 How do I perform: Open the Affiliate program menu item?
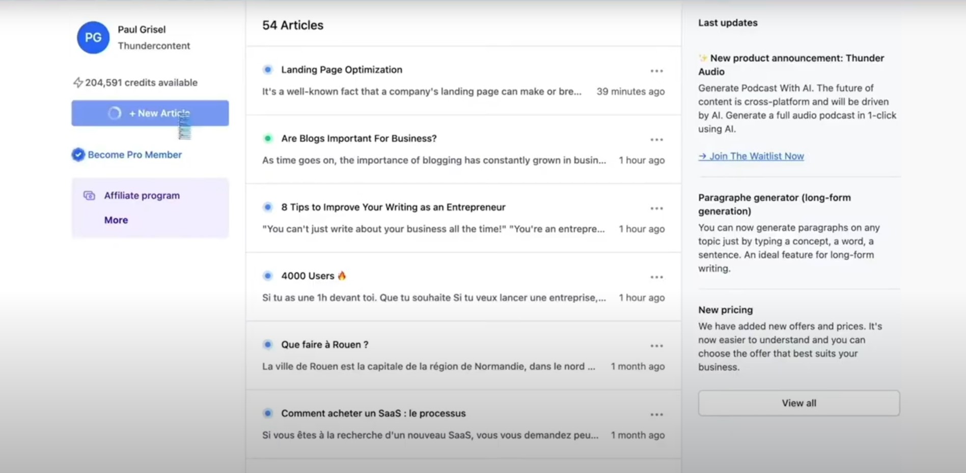142,196
